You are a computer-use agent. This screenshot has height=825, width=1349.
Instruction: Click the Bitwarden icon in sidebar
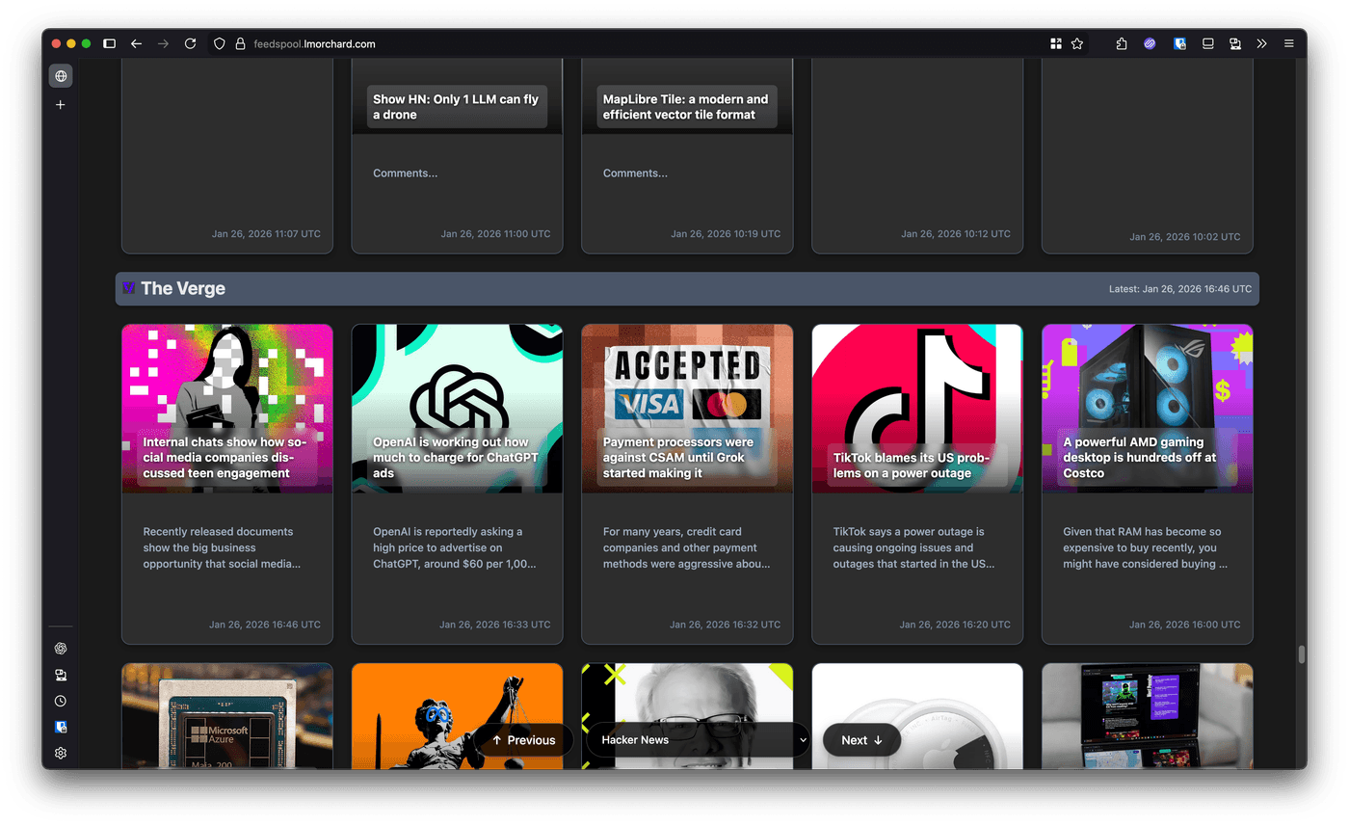point(61,727)
